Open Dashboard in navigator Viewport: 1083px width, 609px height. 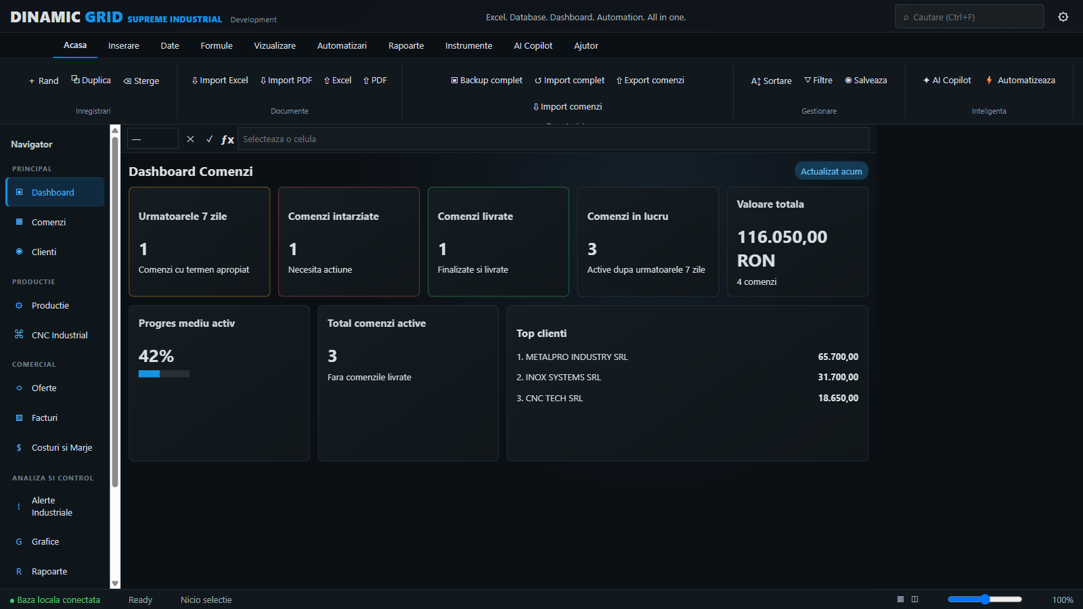click(x=55, y=192)
